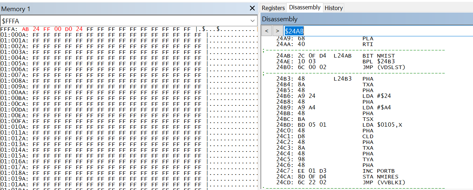Click the $24AB disassembly address box
473x190 pixels.
378,31
